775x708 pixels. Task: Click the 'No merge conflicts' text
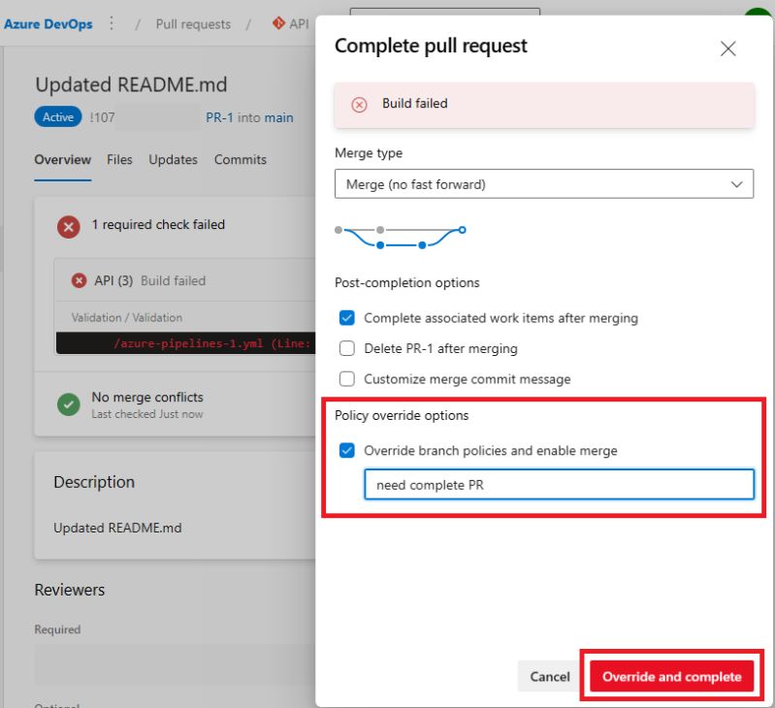click(147, 398)
